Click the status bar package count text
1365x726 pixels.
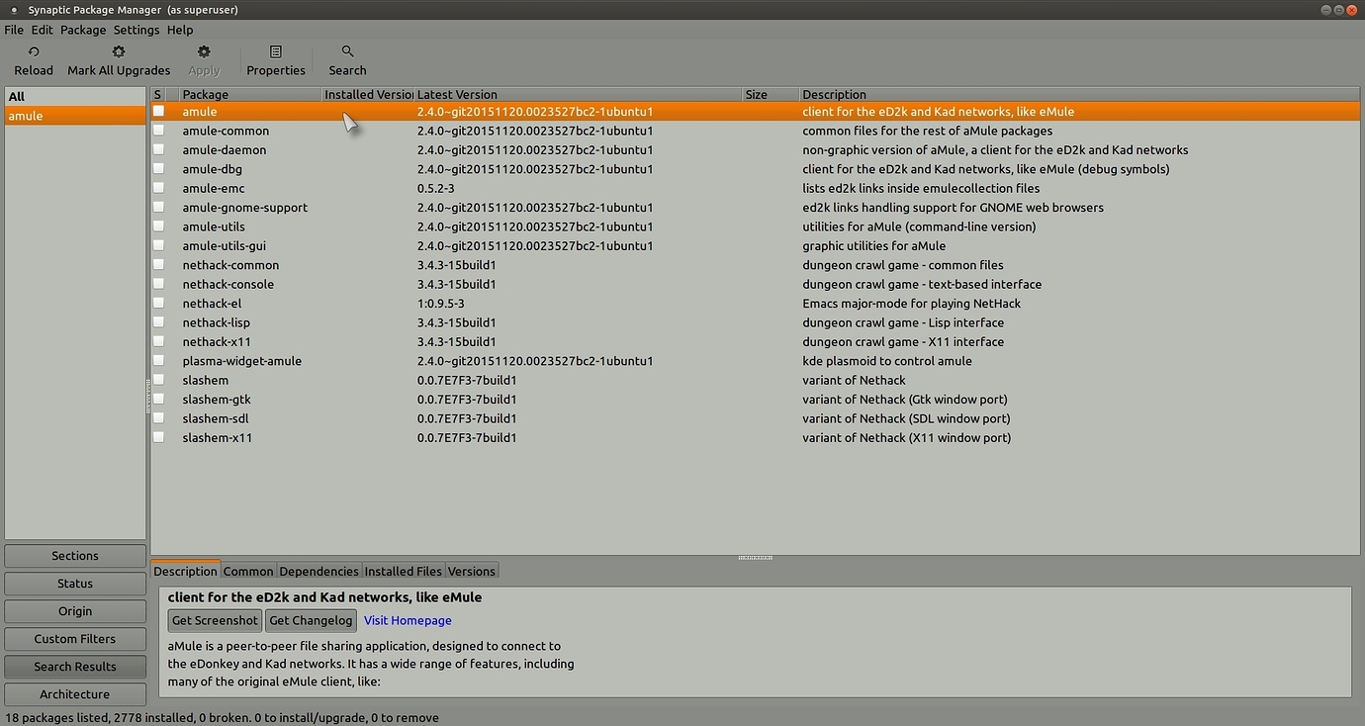[x=222, y=718]
